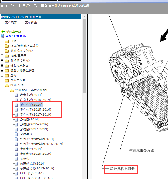Collapse the 暖风/空调 folder node
The height and width of the screenshot is (179, 168).
[2, 85]
